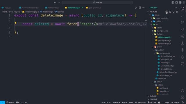Image resolution: width=186 pixels, height=104 pixels.
Task: Open the Accounts icon in activity bar
Action: pyautogui.click(x=183, y=90)
